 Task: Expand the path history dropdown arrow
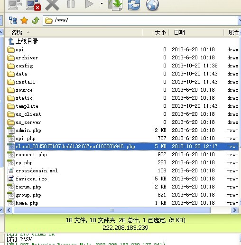point(240,20)
